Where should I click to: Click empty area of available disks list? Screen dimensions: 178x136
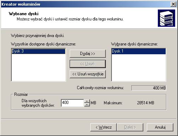(x=38, y=68)
